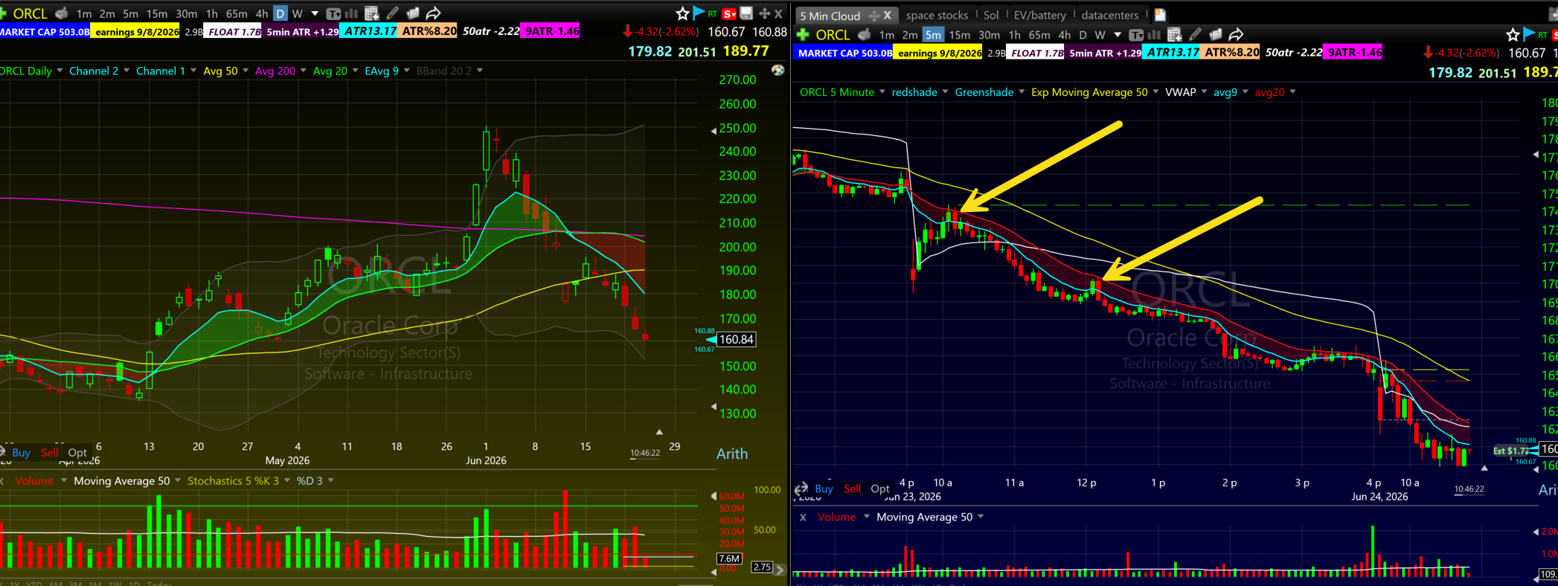Switch left chart to the 65m timeframe
The height and width of the screenshot is (586, 1558).
[237, 13]
